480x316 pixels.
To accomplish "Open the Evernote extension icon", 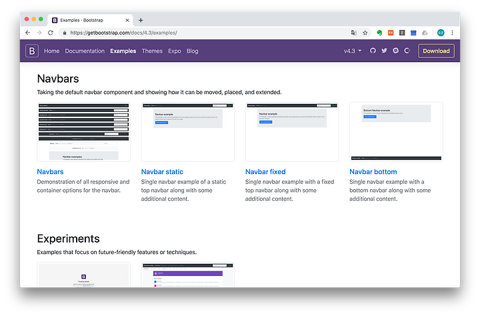I will coord(379,33).
